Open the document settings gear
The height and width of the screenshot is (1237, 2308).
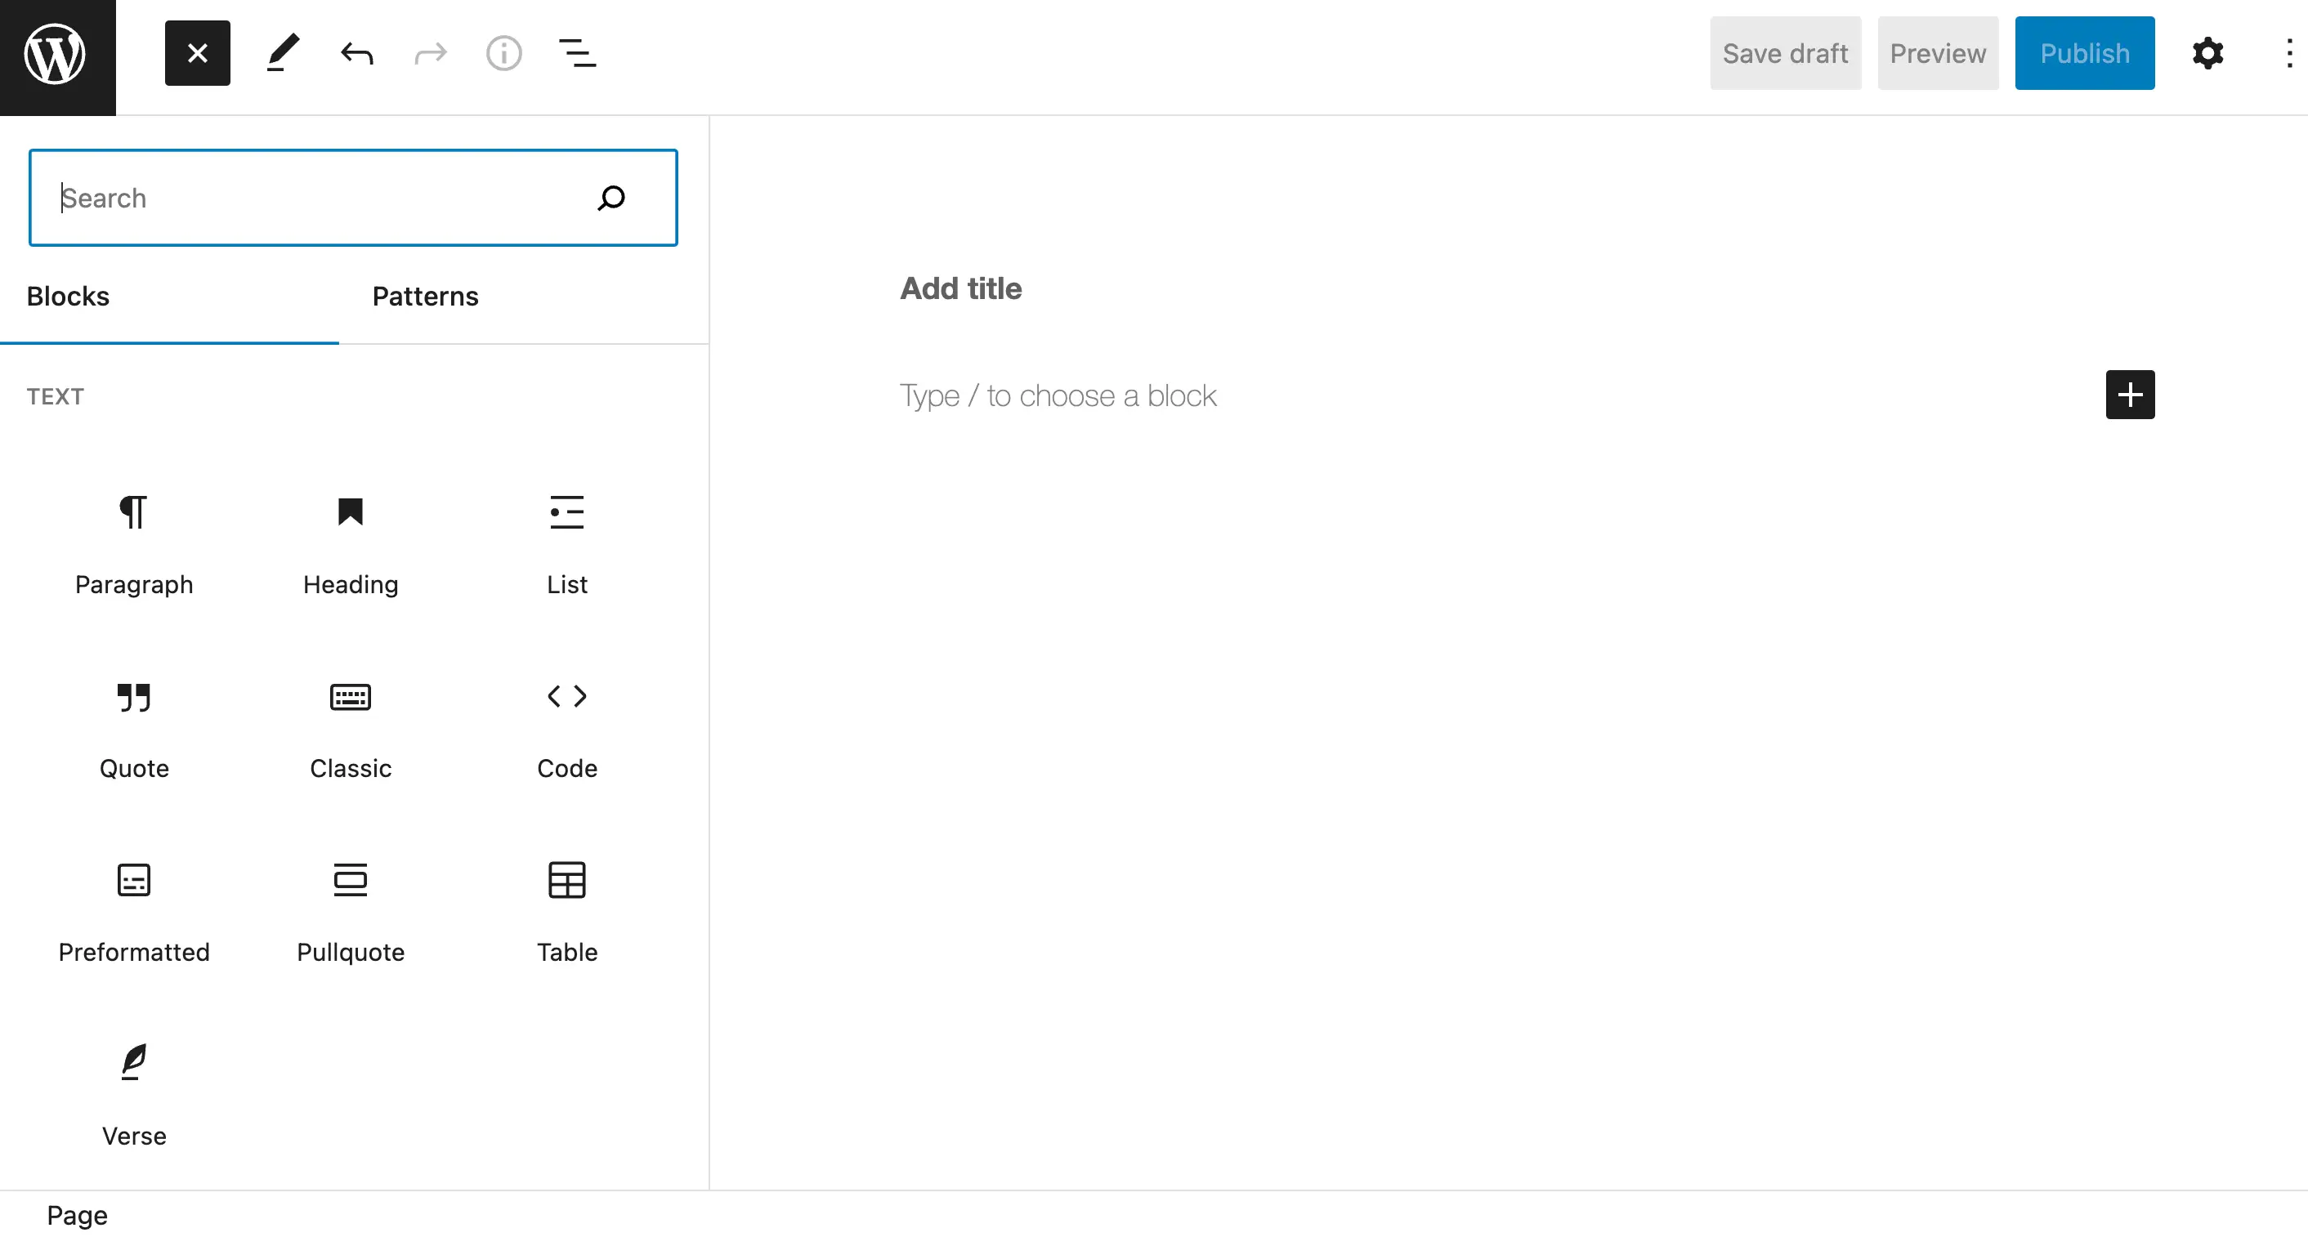[2209, 53]
